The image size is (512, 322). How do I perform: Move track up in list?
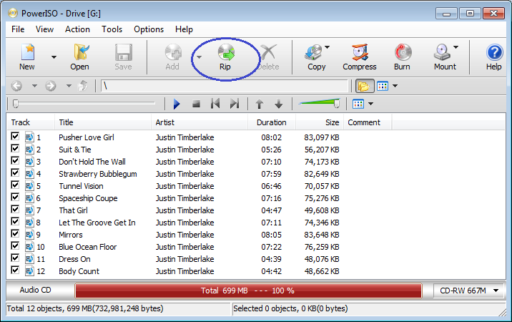coord(260,104)
